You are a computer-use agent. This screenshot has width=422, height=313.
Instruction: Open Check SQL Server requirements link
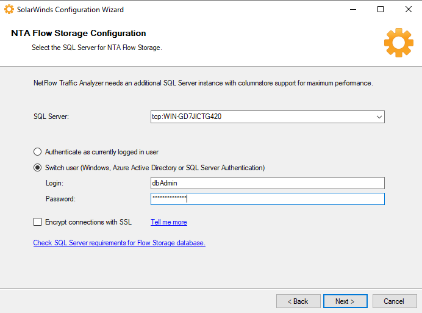tap(119, 243)
